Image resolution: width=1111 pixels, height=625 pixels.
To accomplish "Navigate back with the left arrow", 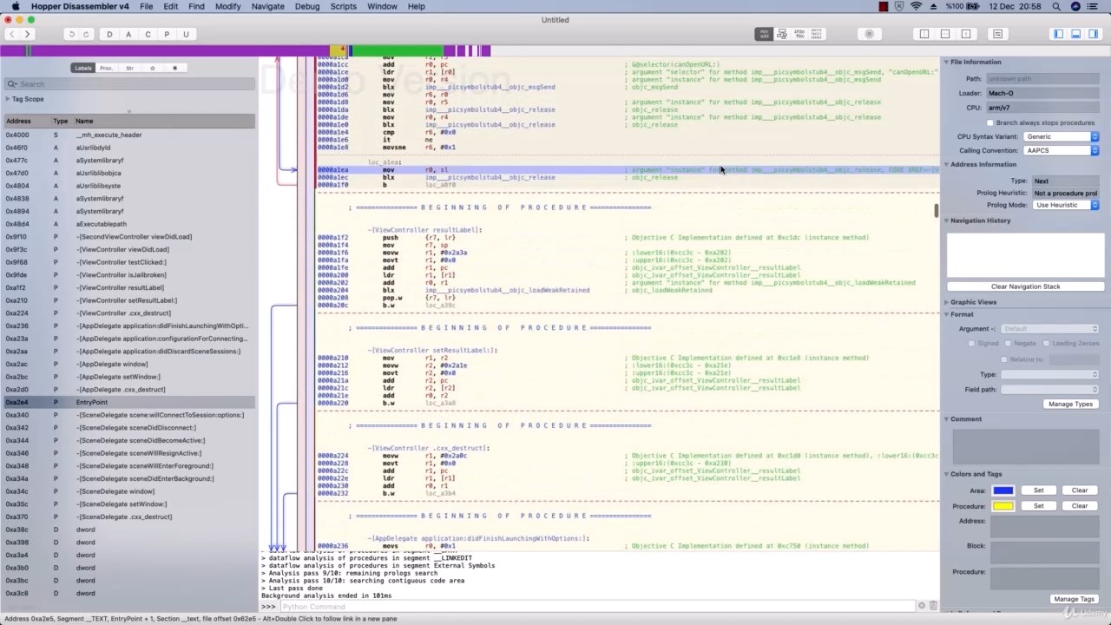I will point(12,34).
